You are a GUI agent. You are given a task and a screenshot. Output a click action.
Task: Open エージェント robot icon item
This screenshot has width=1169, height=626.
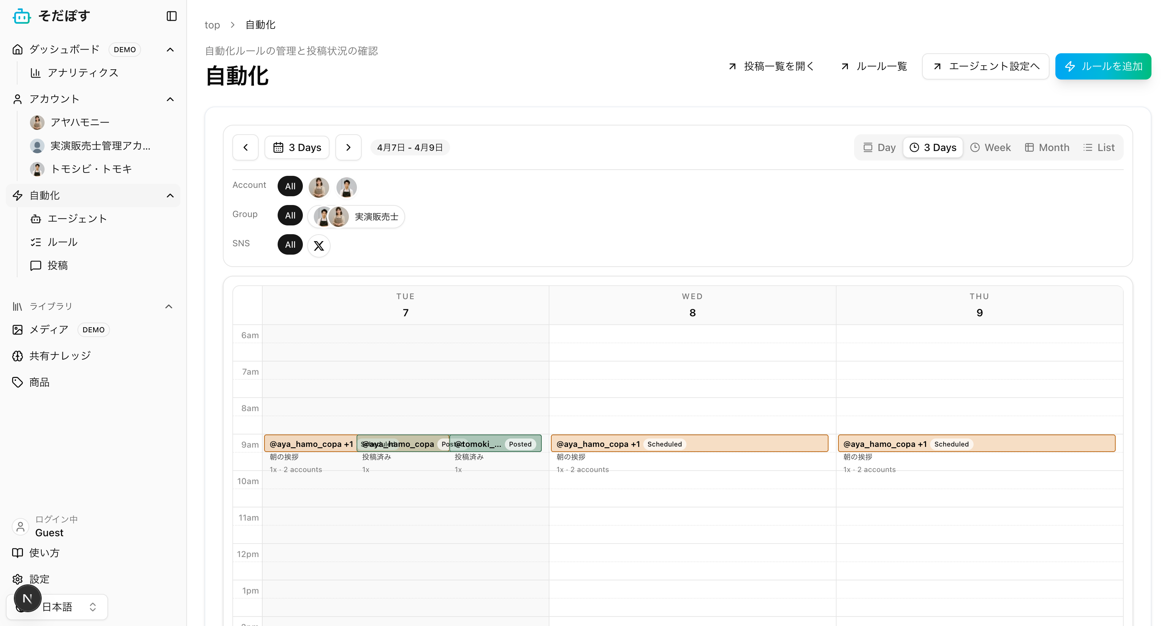[x=77, y=219]
